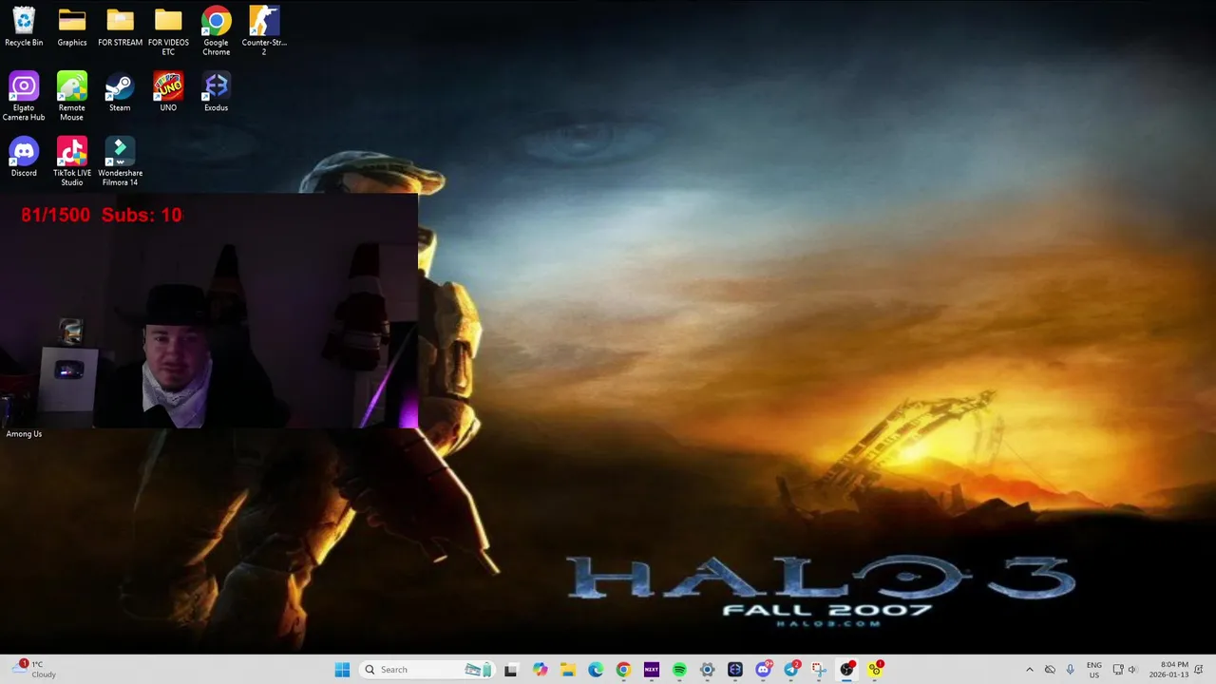Viewport: 1216px width, 684px height.
Task: Select the Steam desktop shortcut
Action: (x=120, y=91)
